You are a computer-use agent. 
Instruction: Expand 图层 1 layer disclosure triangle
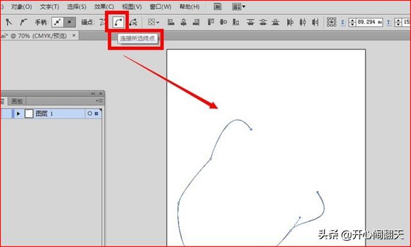pos(18,114)
